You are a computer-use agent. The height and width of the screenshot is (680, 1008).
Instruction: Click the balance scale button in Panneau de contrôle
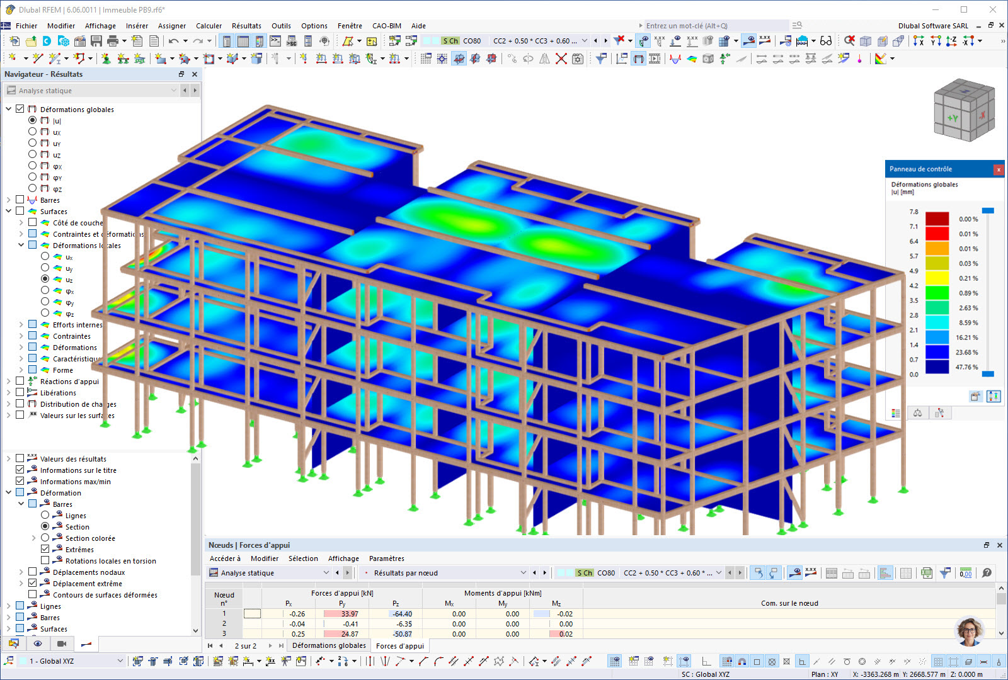[918, 413]
